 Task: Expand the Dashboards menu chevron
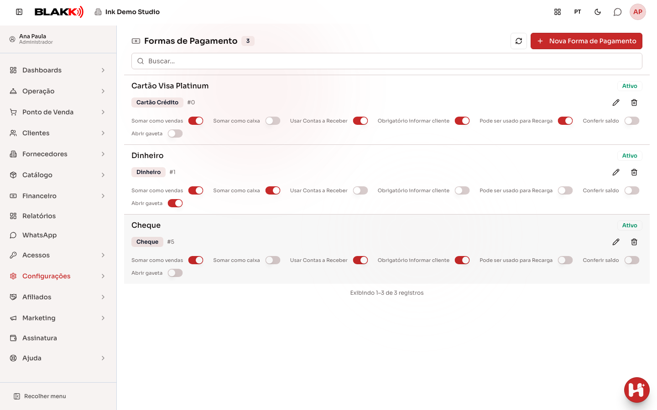(x=103, y=70)
